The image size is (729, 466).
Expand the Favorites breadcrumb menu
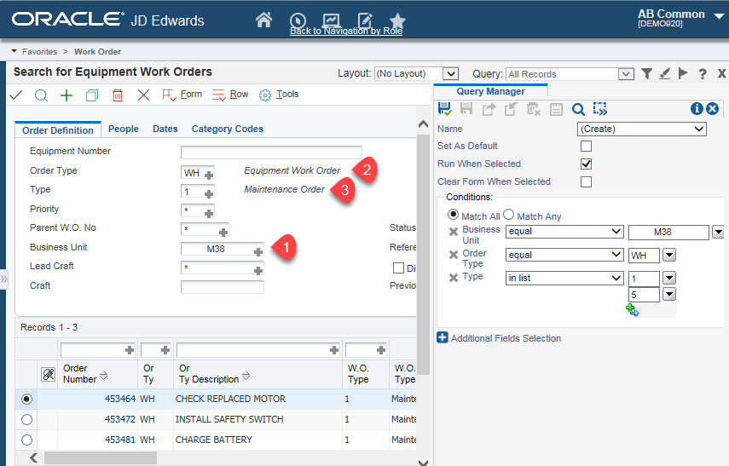[14, 51]
